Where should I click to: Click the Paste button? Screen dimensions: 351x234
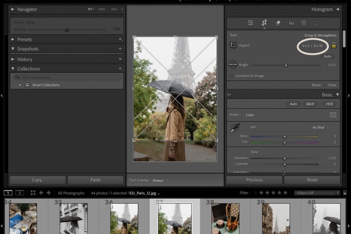pos(96,180)
